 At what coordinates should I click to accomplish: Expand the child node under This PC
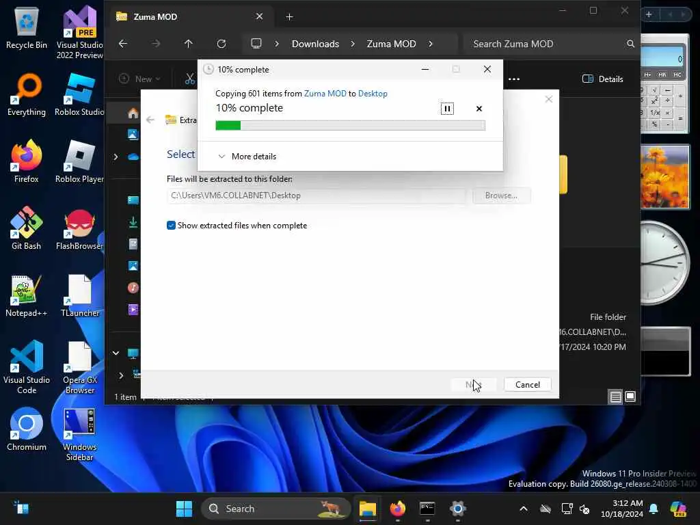(x=121, y=375)
